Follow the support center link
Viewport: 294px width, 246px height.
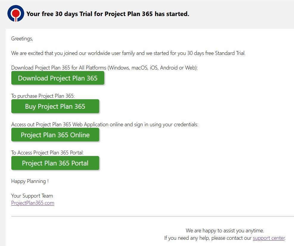(x=269, y=238)
